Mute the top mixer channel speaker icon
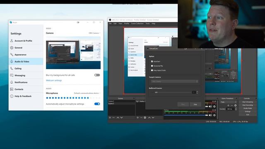265x149 pixels. [x=210, y=106]
